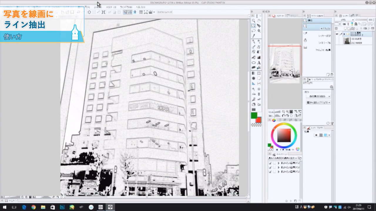This screenshot has width=376, height=211.
Task: Open Chrome from the Windows taskbar
Action: pos(33,207)
